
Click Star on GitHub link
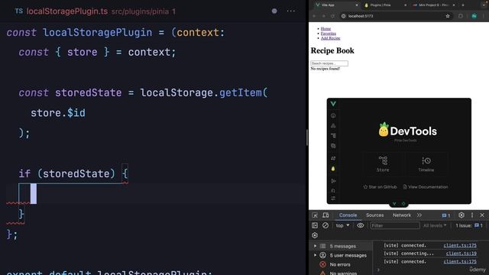(x=380, y=186)
